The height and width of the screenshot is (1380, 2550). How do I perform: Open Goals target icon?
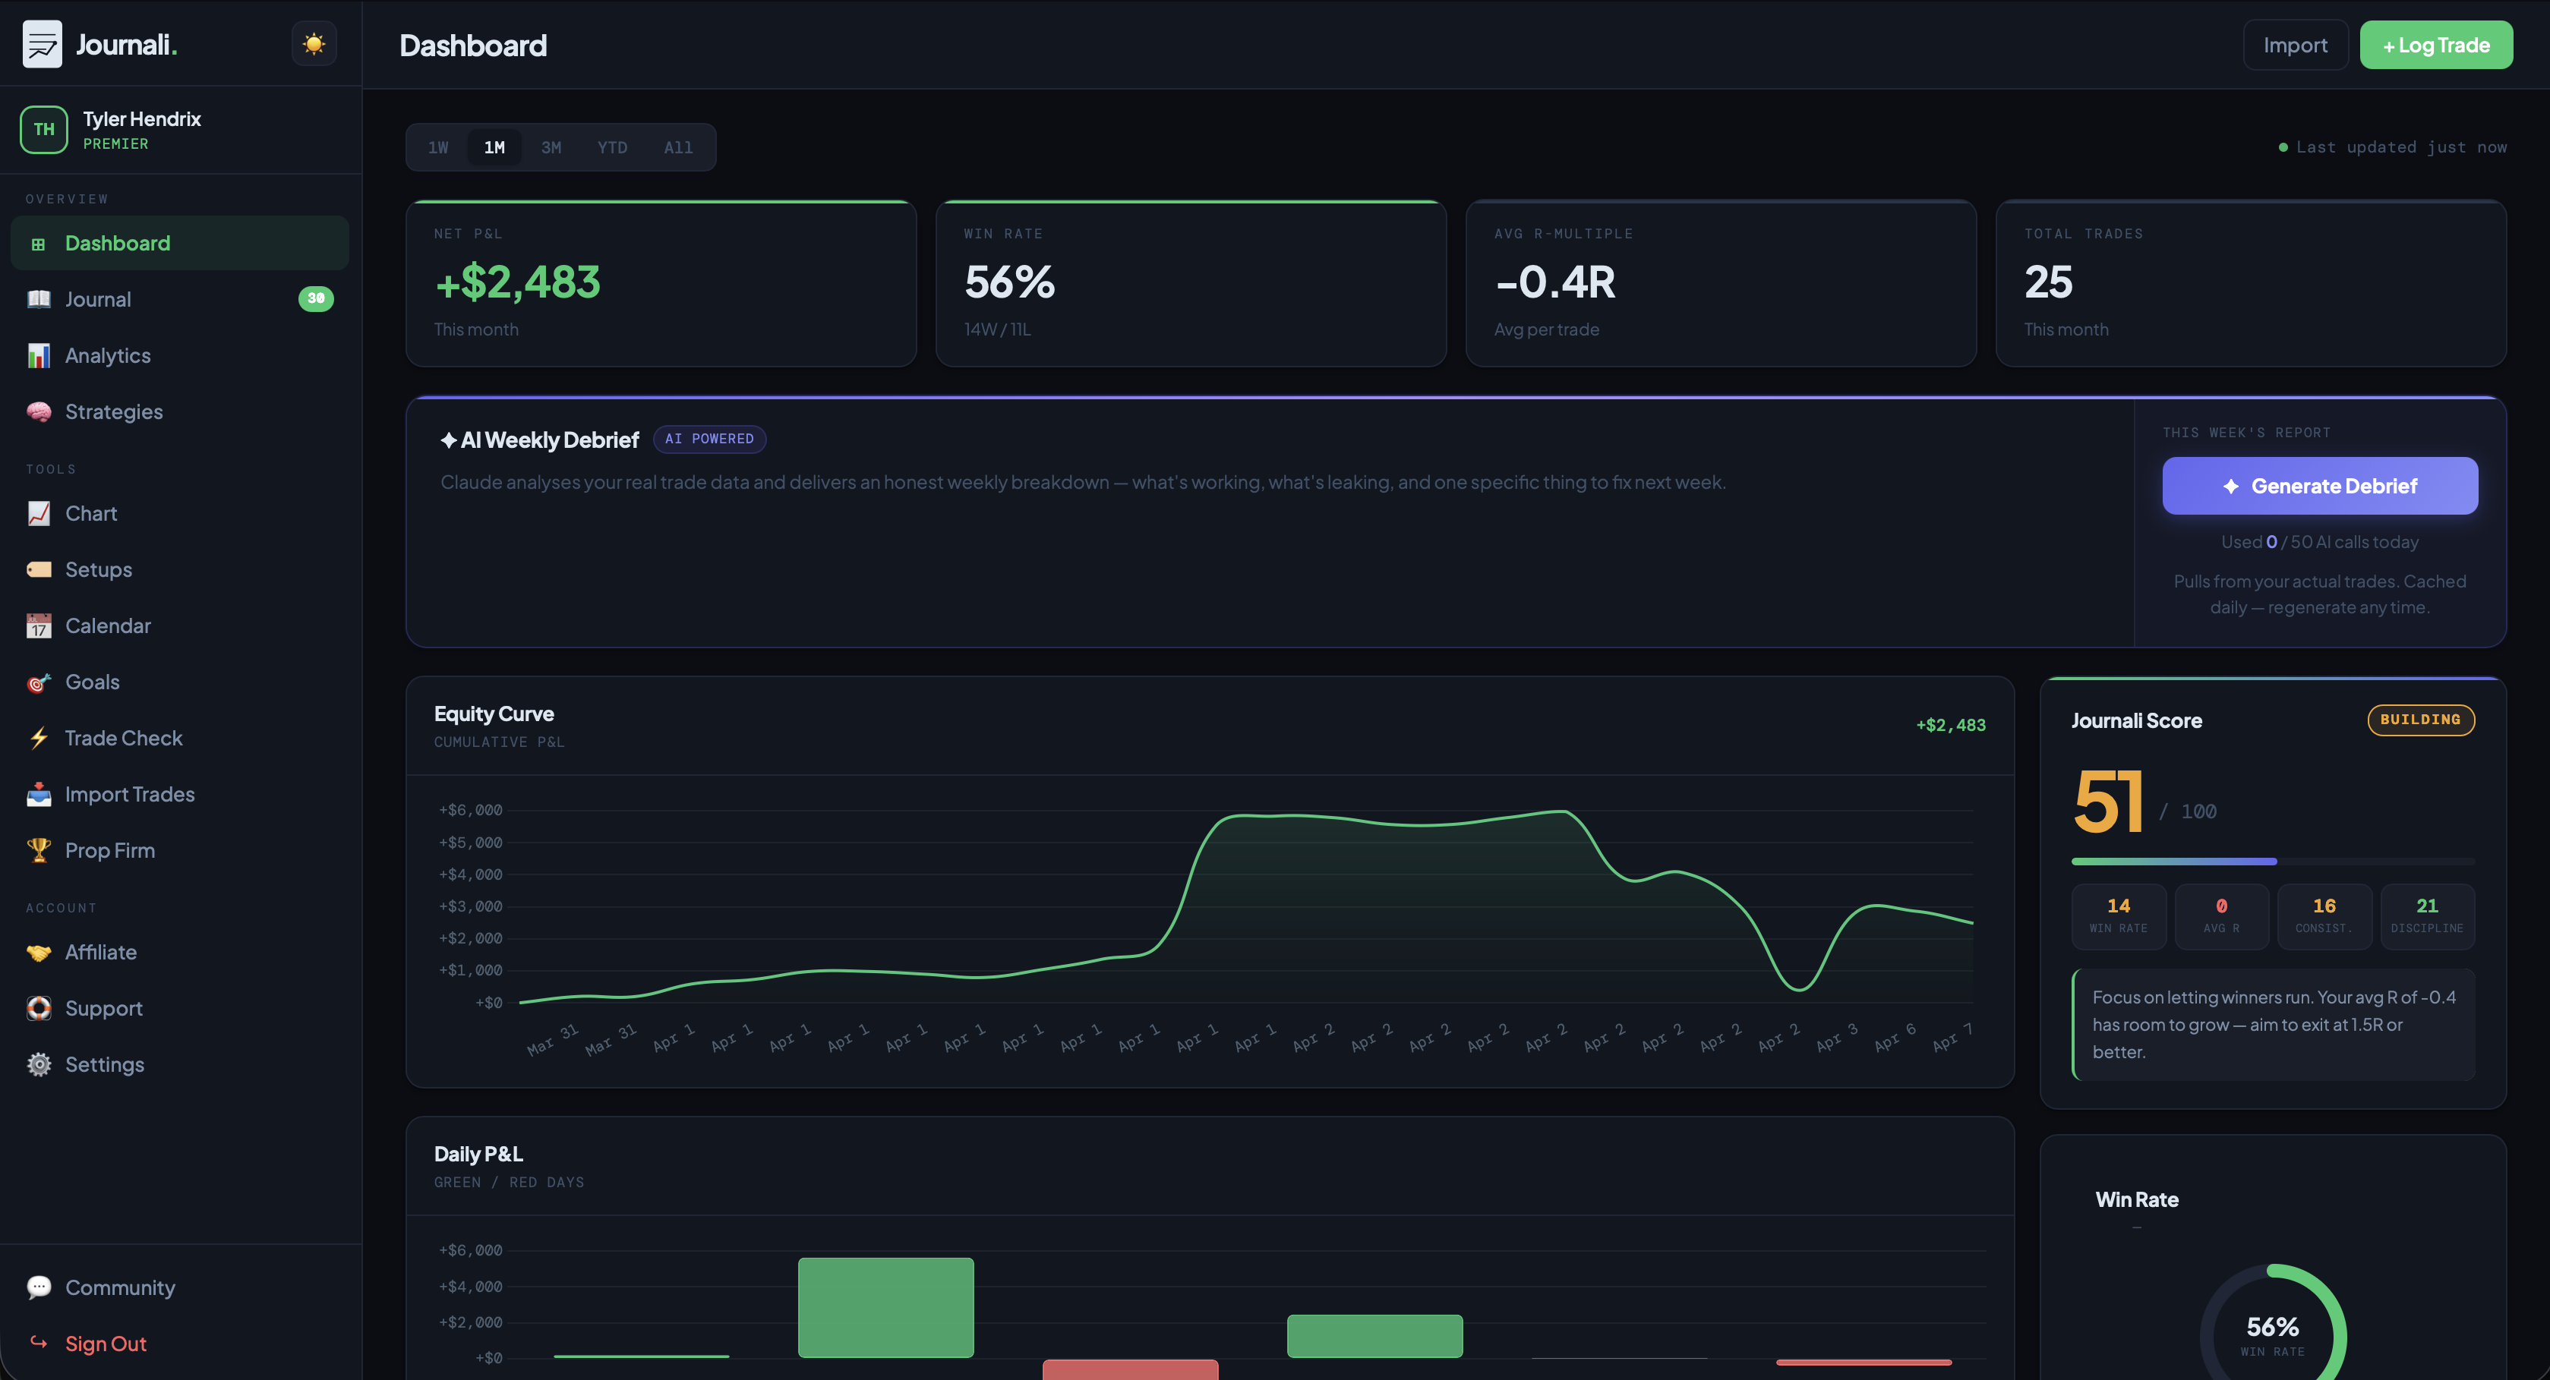click(x=39, y=682)
